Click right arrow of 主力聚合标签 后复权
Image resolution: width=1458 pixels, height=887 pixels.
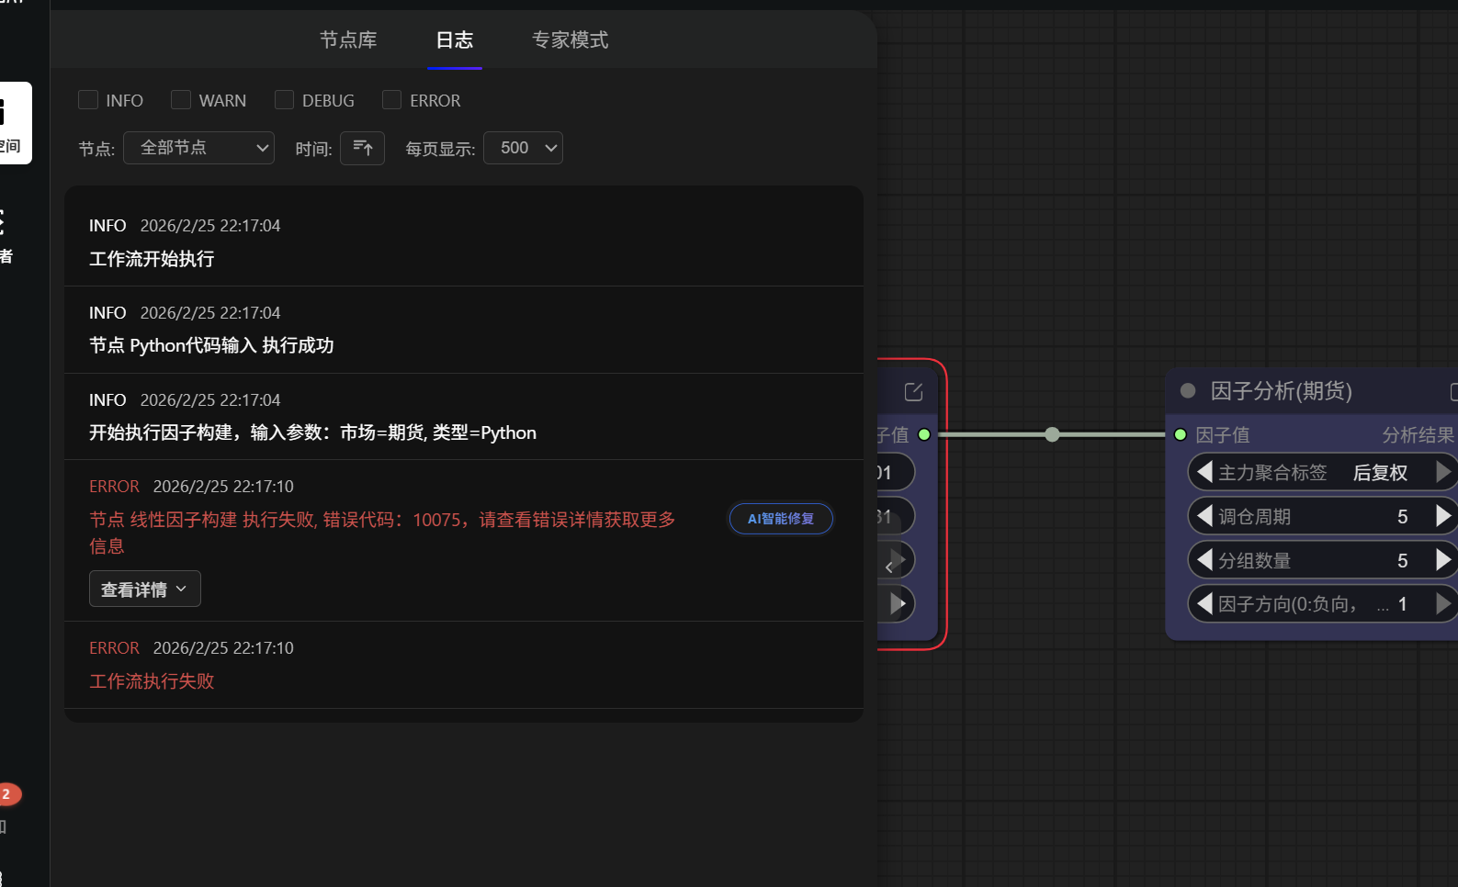coord(1443,472)
